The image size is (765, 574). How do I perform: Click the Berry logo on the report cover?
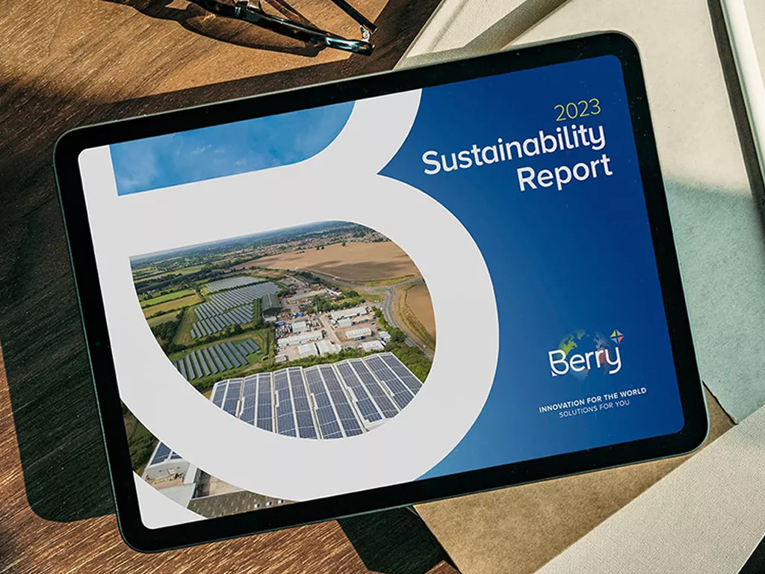coord(586,354)
